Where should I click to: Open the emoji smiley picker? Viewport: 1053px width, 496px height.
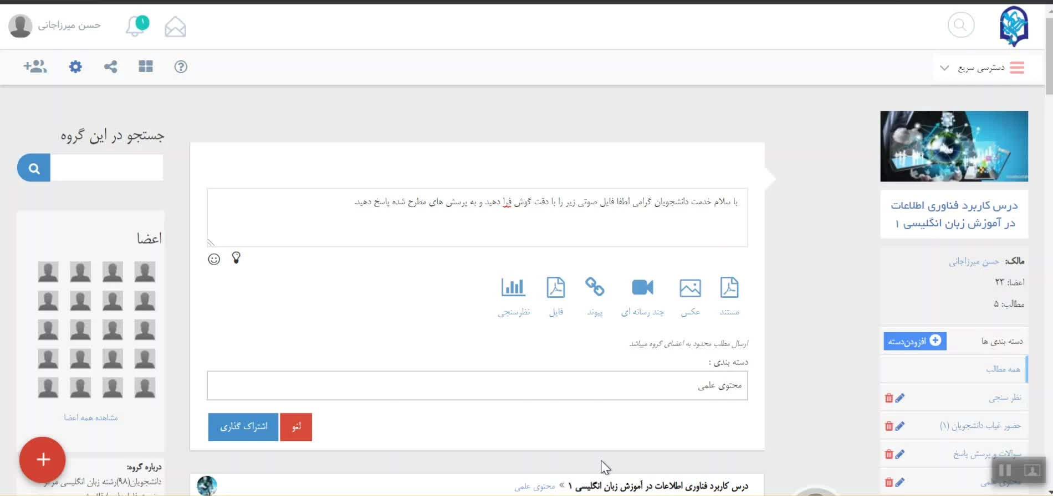214,259
